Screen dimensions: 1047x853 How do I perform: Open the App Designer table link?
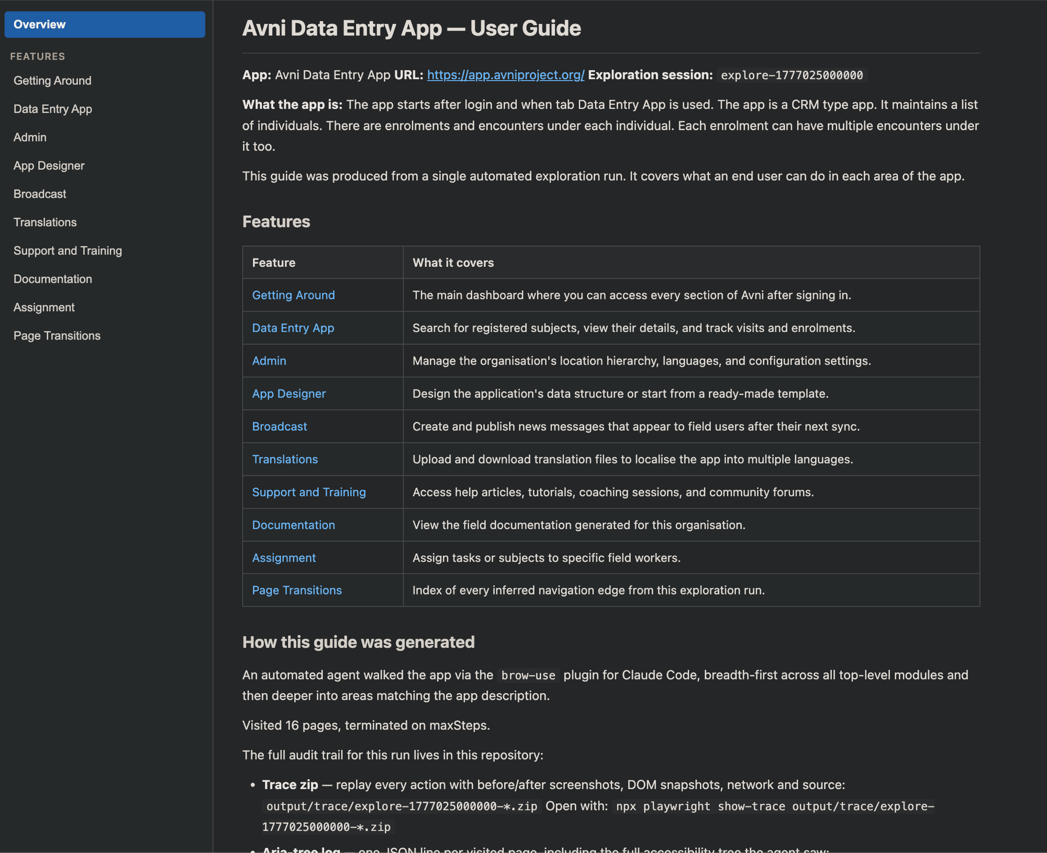(x=289, y=394)
